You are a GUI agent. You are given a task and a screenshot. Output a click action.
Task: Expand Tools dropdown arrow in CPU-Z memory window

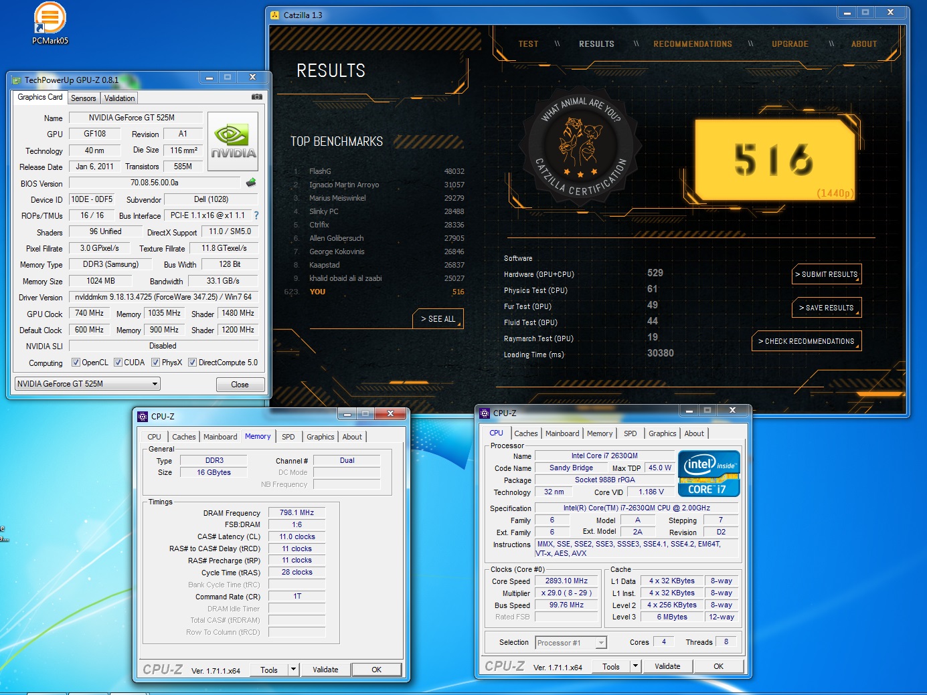[293, 670]
